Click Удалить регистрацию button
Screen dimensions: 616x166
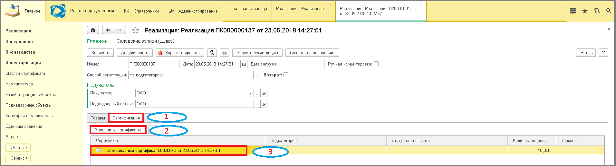tap(257, 53)
